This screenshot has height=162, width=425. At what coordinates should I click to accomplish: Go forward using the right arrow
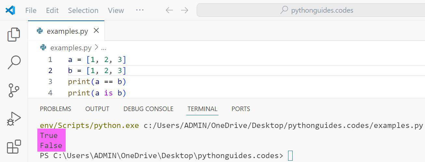point(185,10)
